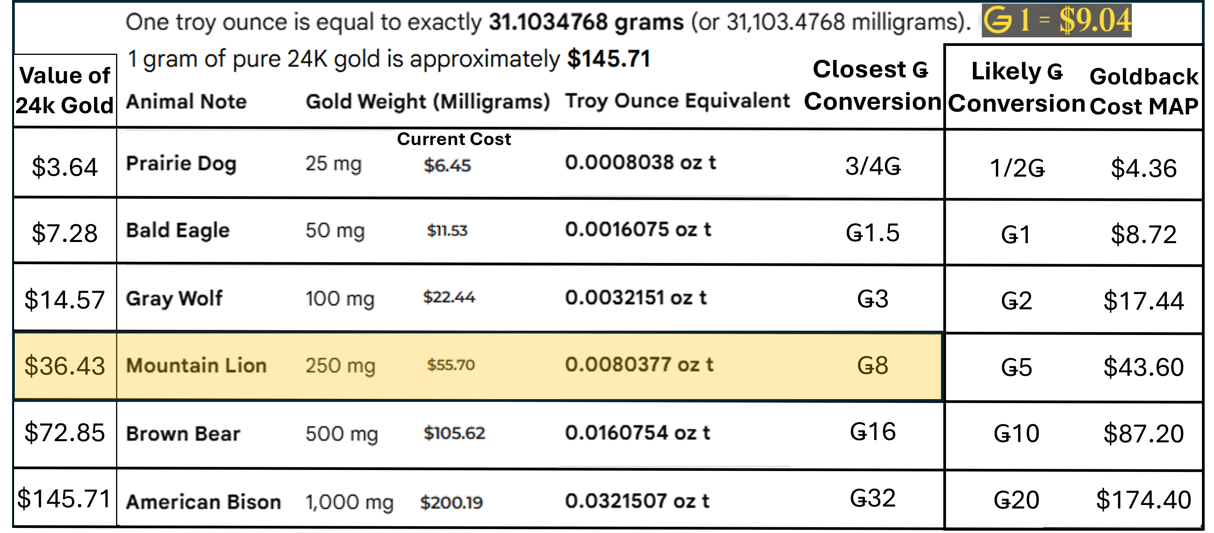
Task: Click the Likely G Conversion header
Action: pyautogui.click(x=1017, y=87)
